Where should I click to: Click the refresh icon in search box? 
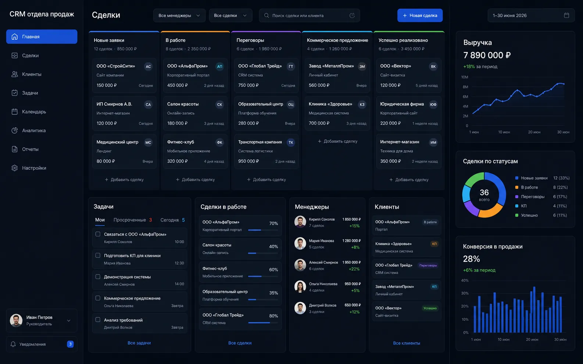352,15
